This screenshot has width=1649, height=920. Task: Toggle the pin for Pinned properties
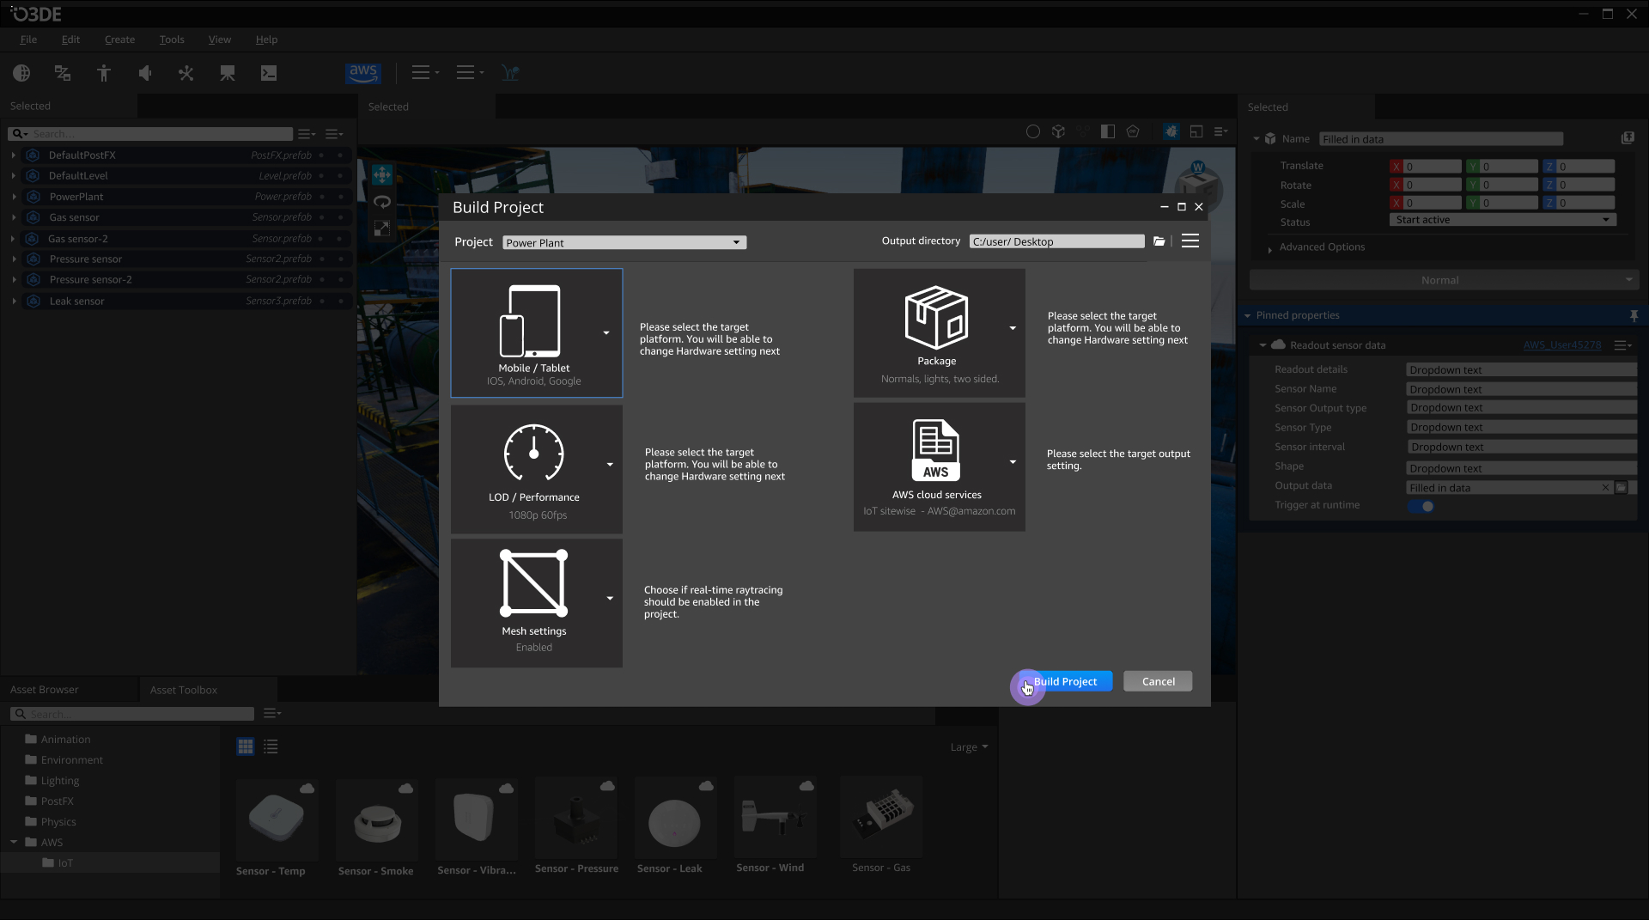click(1634, 316)
